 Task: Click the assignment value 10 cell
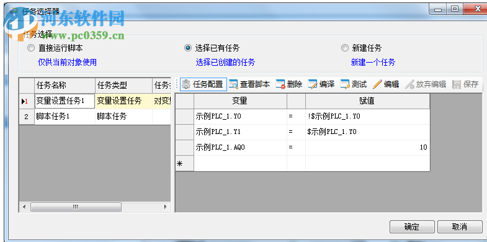pyautogui.click(x=368, y=148)
